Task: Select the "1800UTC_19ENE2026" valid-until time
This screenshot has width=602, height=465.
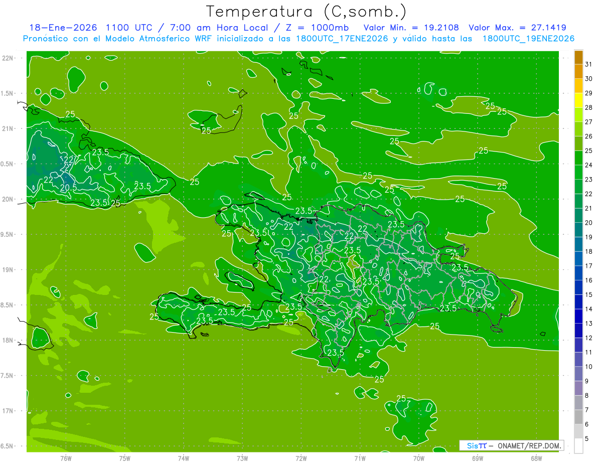Action: (528, 39)
